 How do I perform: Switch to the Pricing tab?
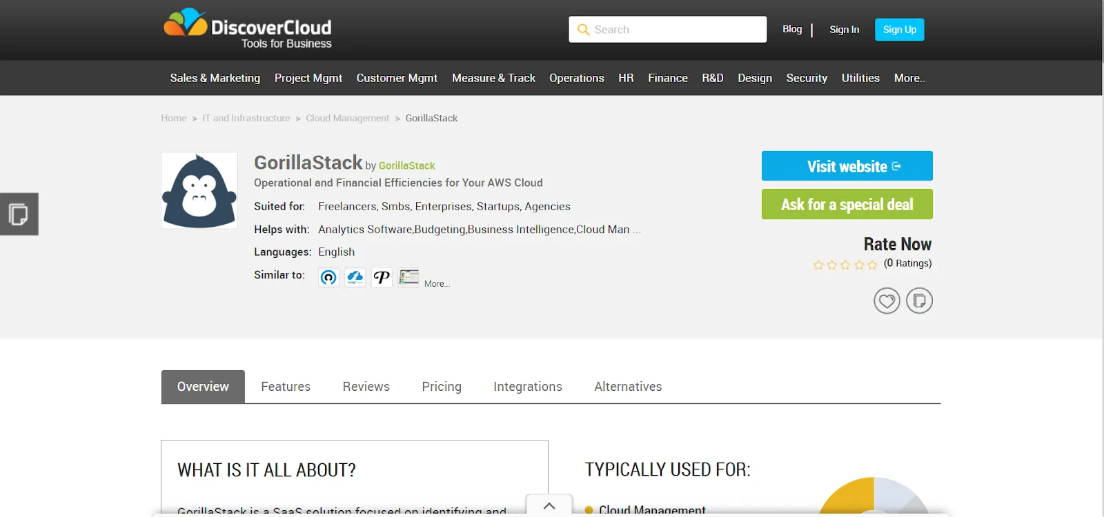coord(442,387)
